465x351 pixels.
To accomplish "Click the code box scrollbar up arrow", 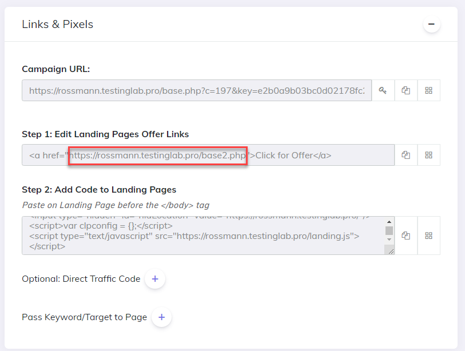I will (389, 222).
